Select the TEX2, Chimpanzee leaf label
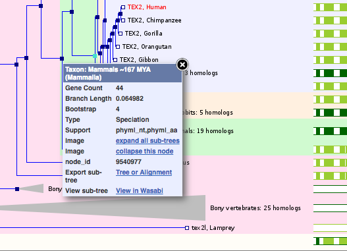Screen dimensions: 347x251 click(155, 20)
